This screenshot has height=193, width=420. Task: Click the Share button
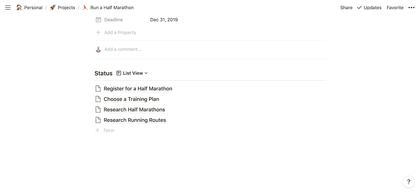pyautogui.click(x=346, y=8)
